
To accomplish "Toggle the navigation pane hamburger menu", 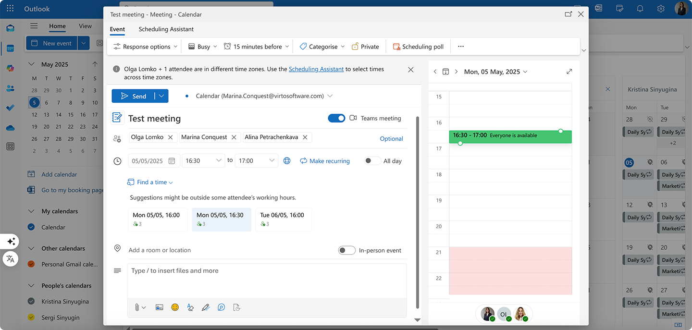I will 34,26.
